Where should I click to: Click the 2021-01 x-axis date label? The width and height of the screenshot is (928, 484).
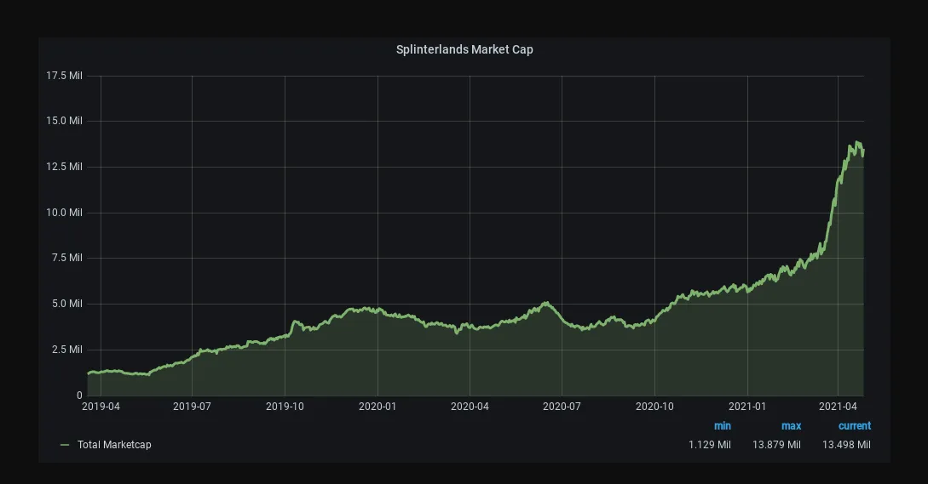click(747, 407)
